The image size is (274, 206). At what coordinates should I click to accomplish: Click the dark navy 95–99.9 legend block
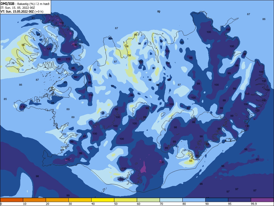pos(239,200)
